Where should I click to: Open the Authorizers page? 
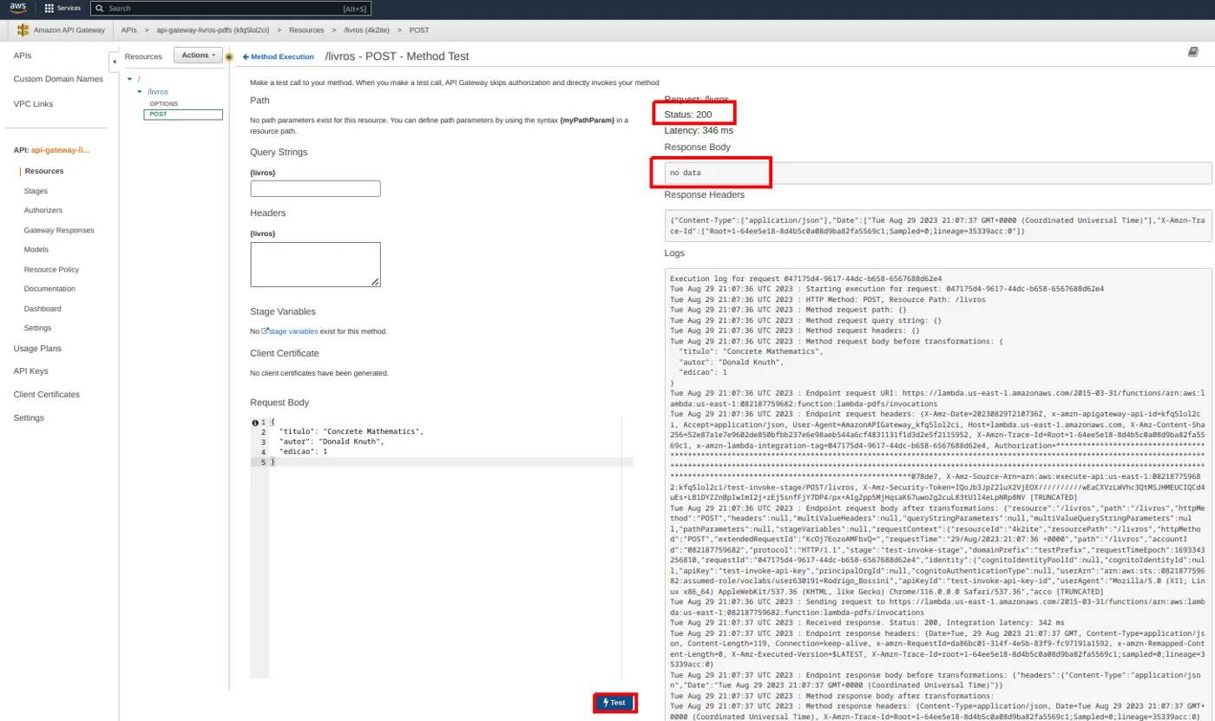(x=43, y=210)
